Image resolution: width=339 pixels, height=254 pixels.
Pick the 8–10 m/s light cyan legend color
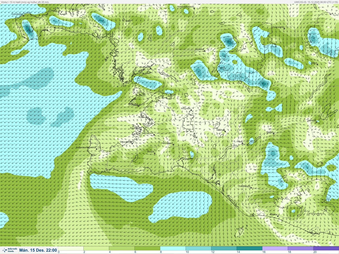(173, 248)
